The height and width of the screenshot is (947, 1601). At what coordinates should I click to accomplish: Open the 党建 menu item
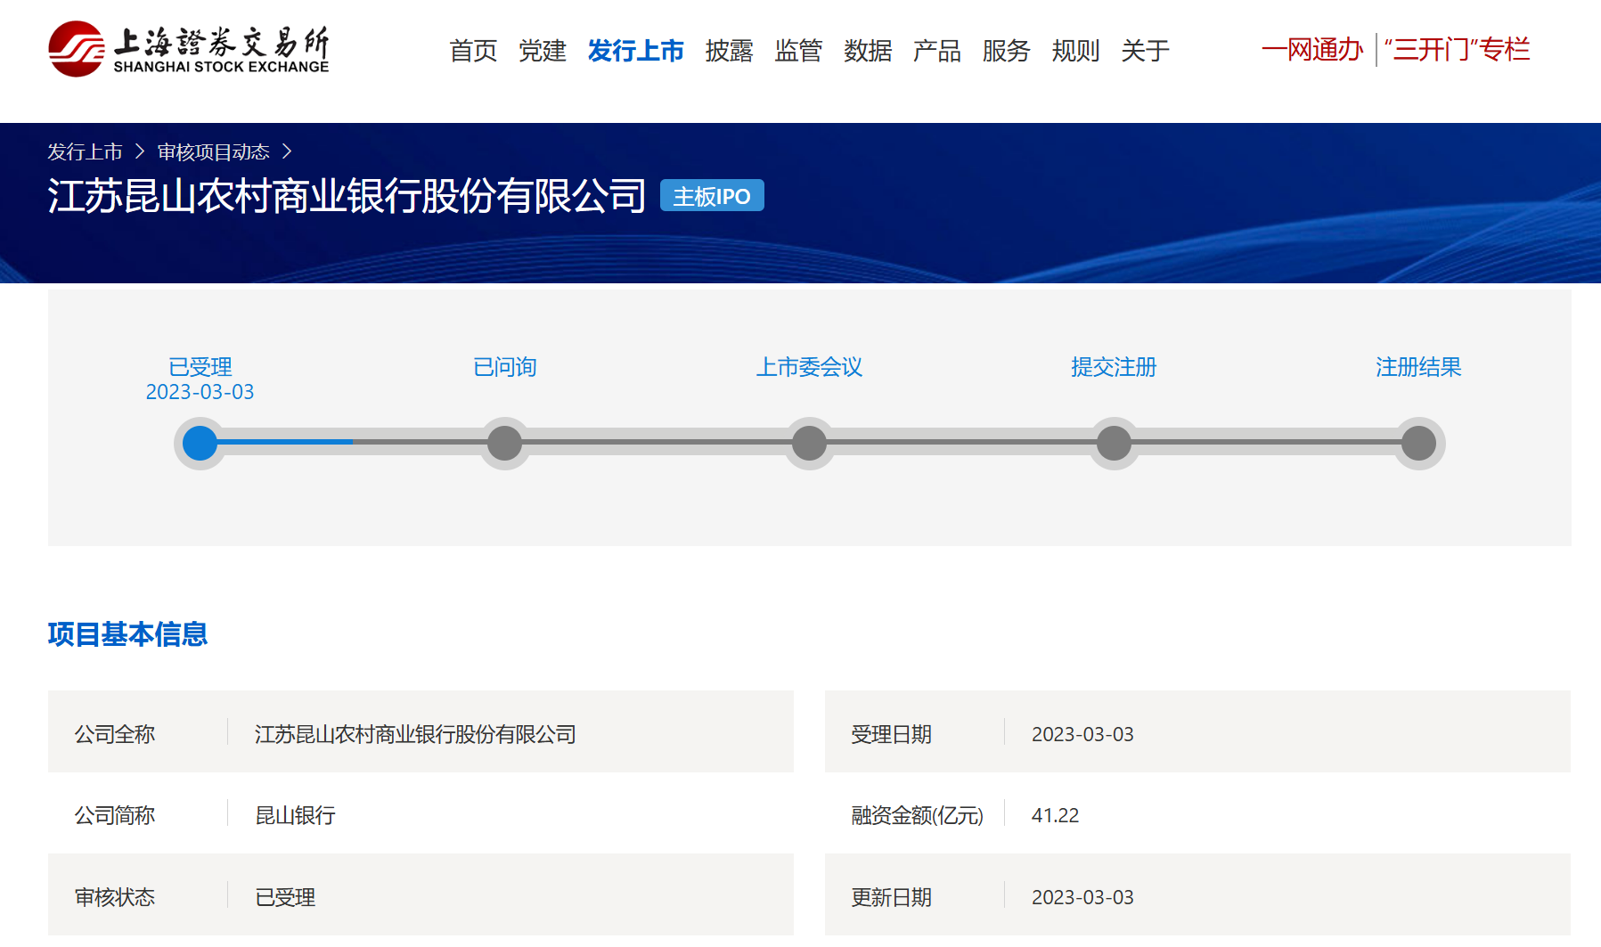(x=543, y=51)
